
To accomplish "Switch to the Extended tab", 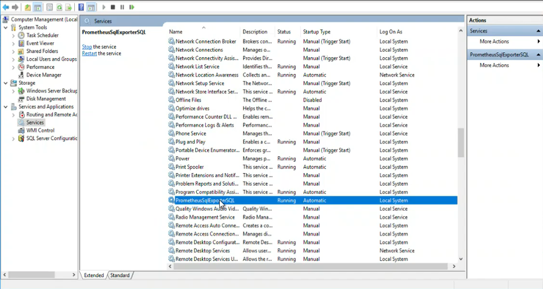I will tap(94, 275).
